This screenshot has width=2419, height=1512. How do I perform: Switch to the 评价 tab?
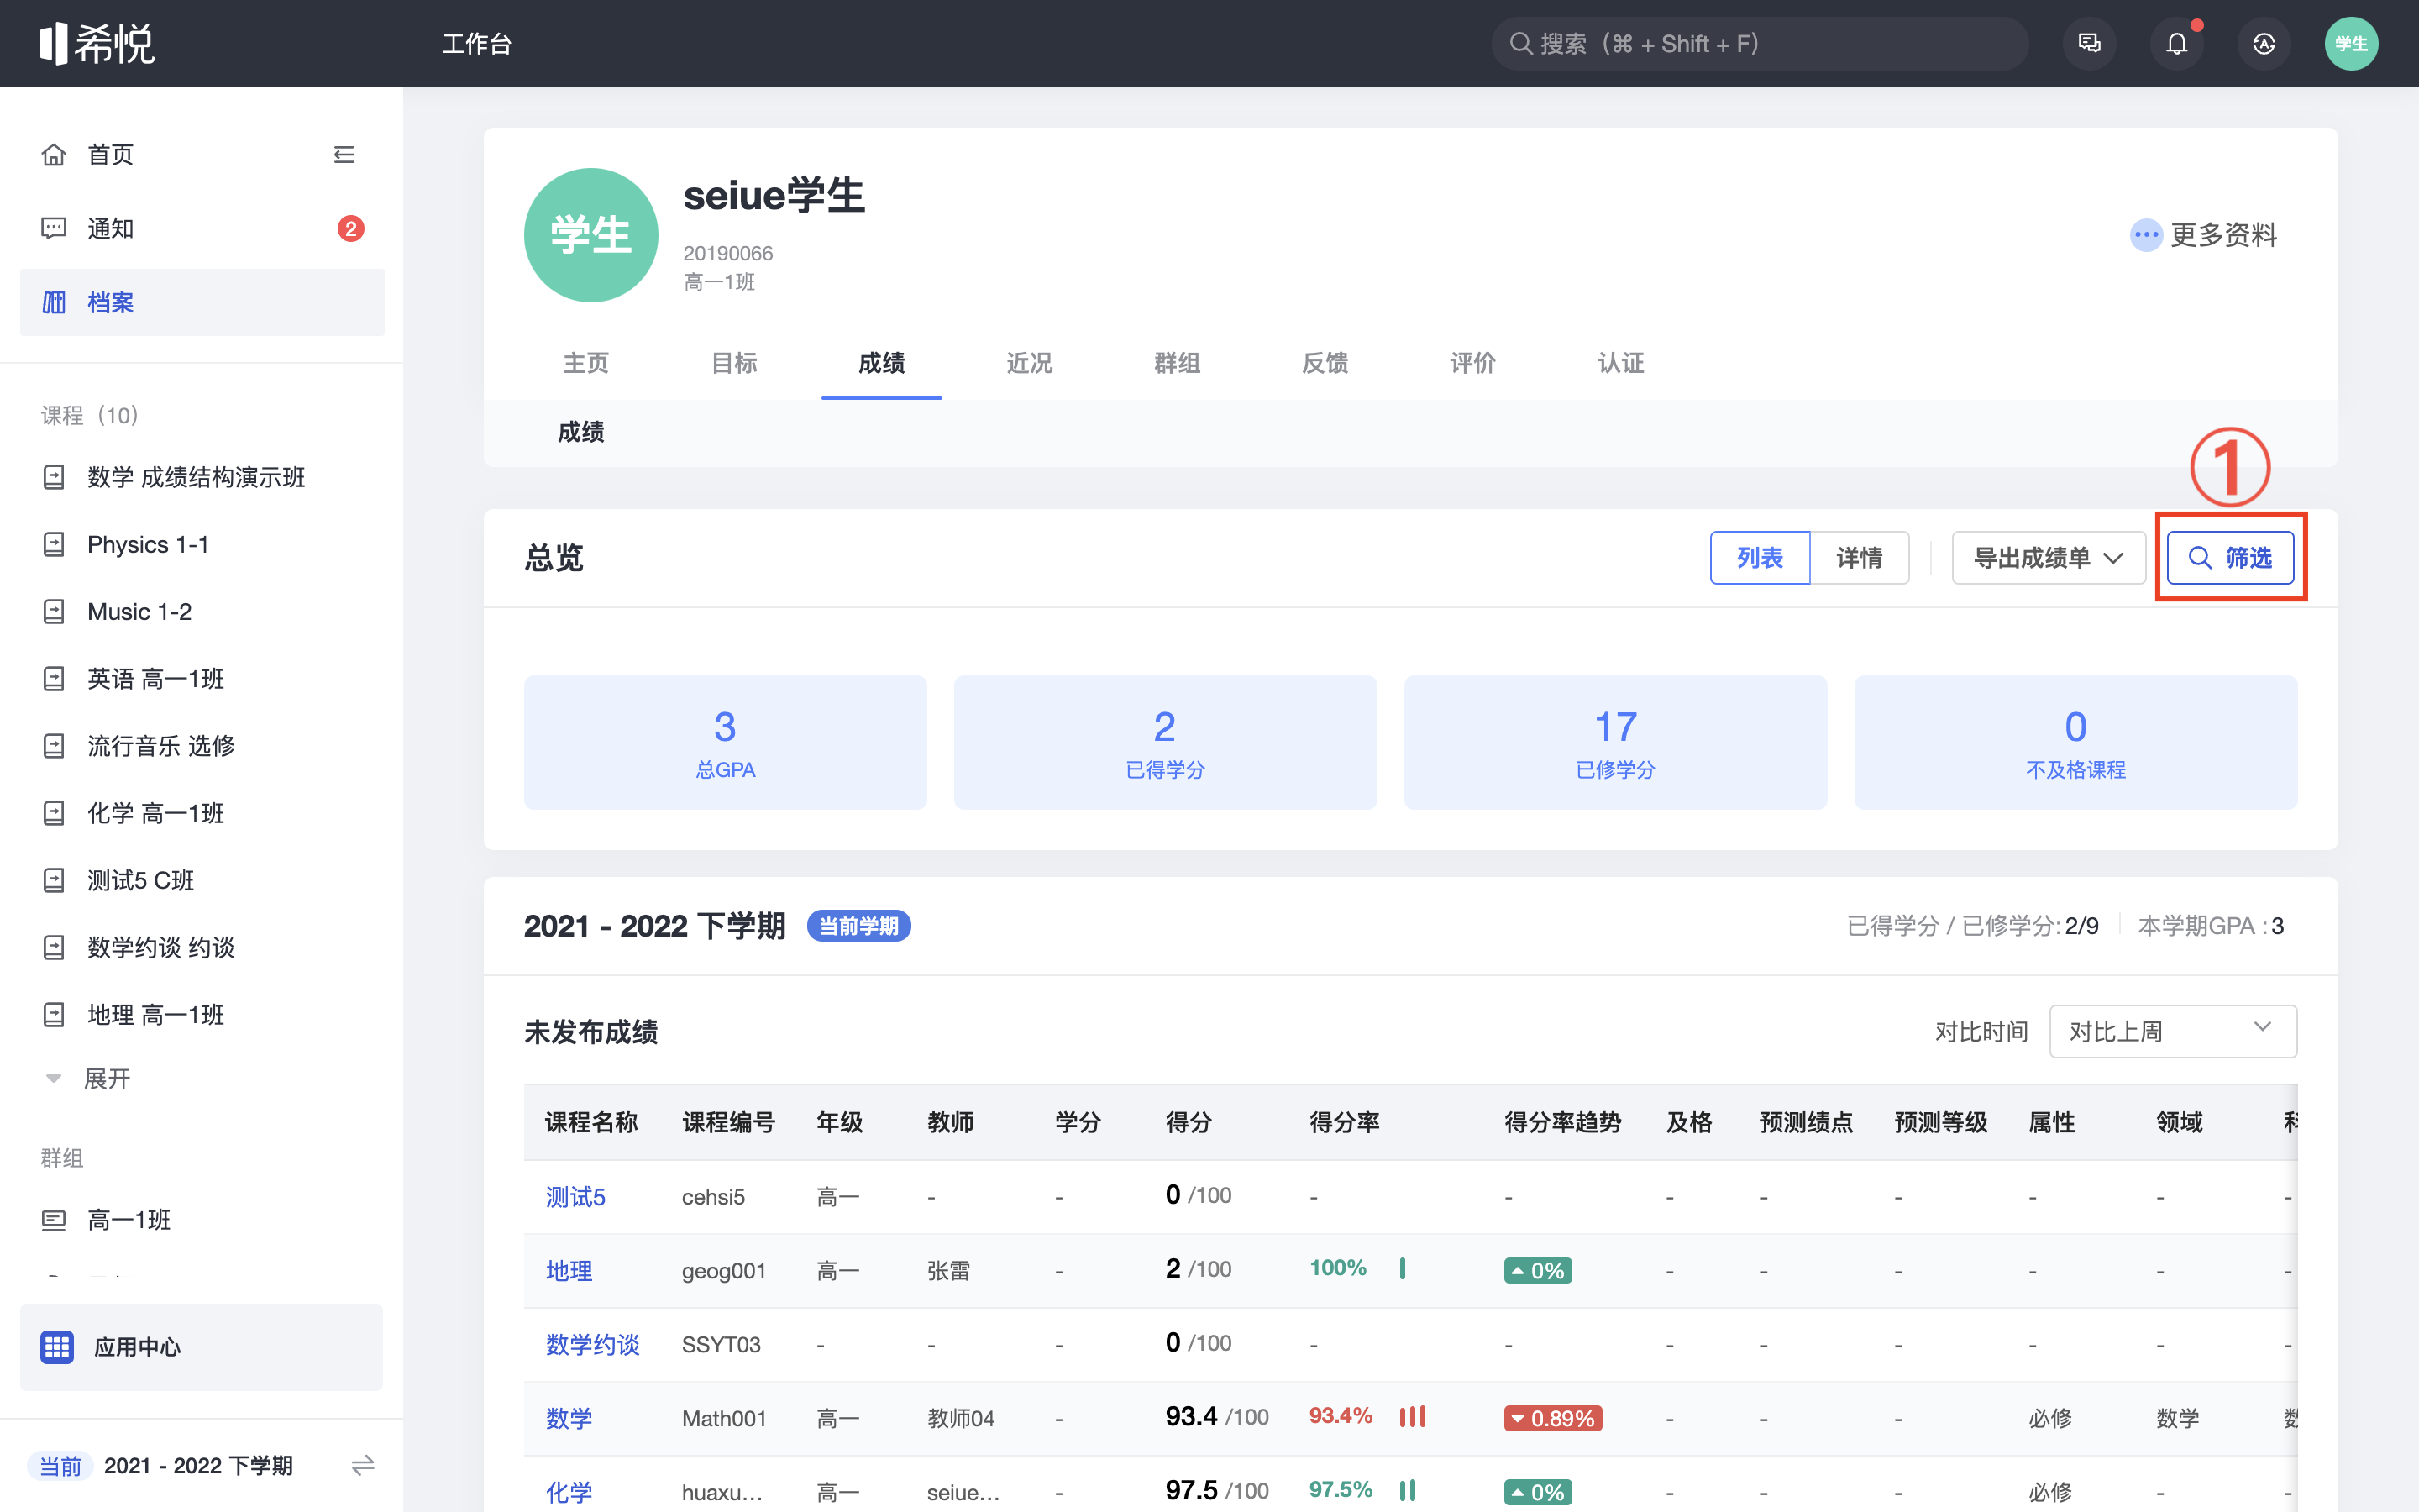click(x=1473, y=363)
